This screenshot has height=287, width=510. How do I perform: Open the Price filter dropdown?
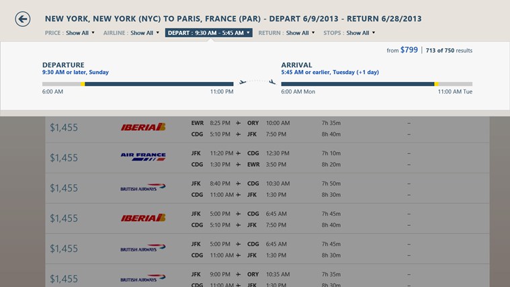70,33
